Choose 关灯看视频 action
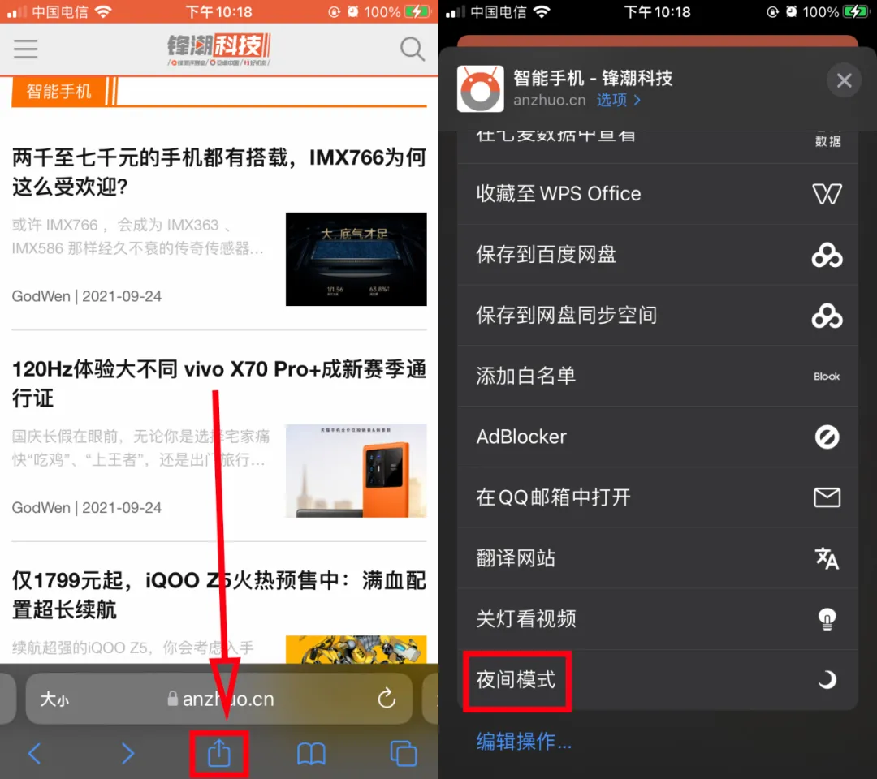This screenshot has height=779, width=877. pyautogui.click(x=657, y=618)
